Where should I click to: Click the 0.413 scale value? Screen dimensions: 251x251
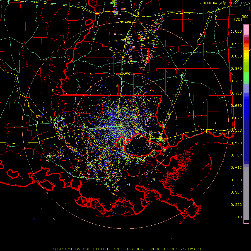[236, 168]
